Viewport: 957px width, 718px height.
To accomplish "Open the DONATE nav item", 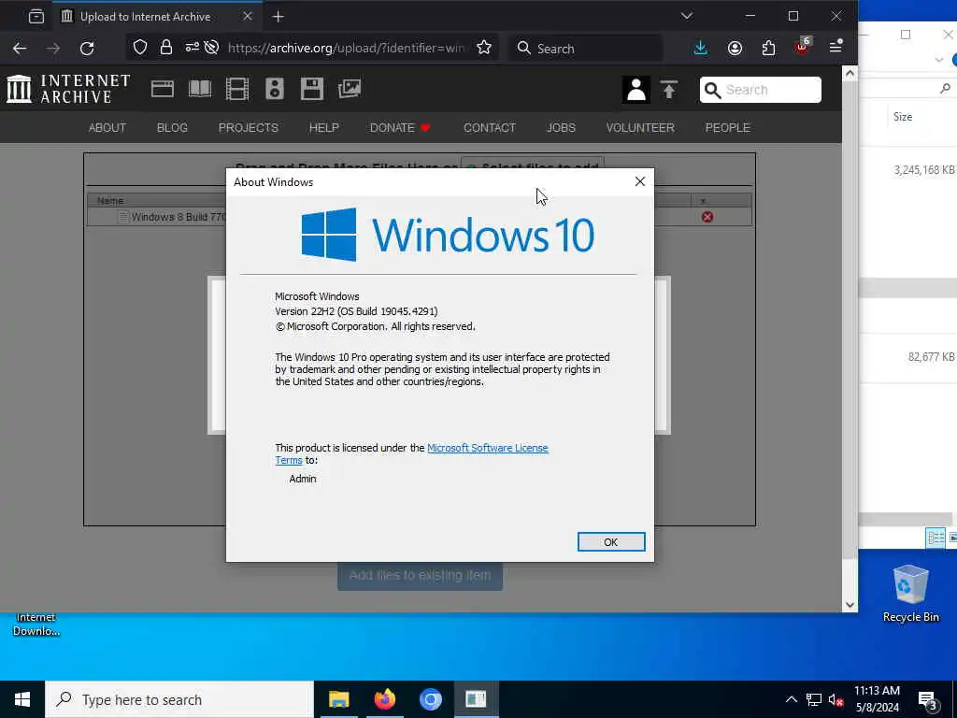I will click(400, 127).
